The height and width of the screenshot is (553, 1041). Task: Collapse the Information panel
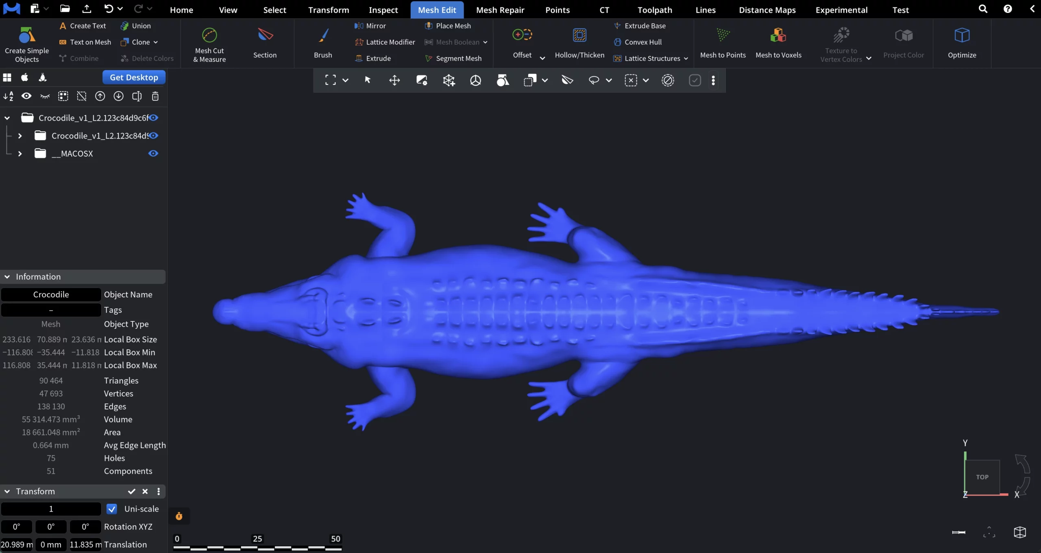pyautogui.click(x=7, y=277)
